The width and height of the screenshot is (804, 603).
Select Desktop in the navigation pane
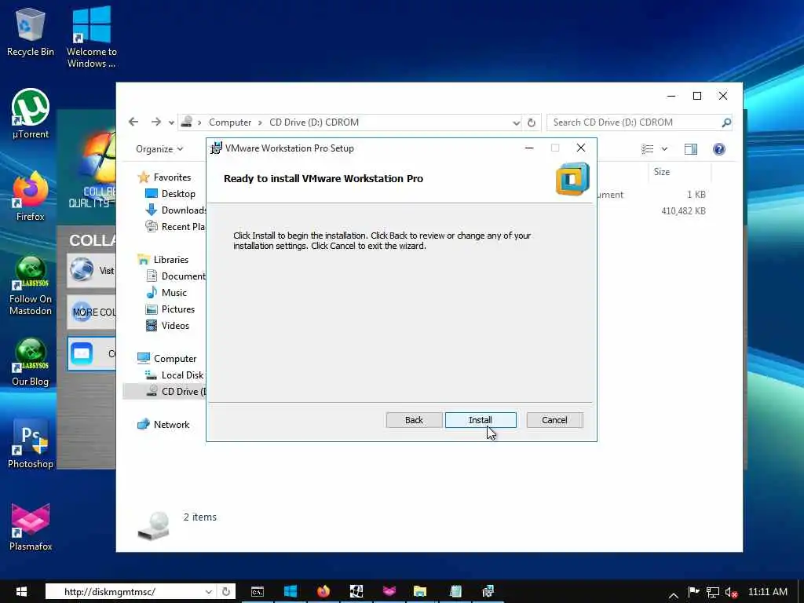pyautogui.click(x=170, y=193)
